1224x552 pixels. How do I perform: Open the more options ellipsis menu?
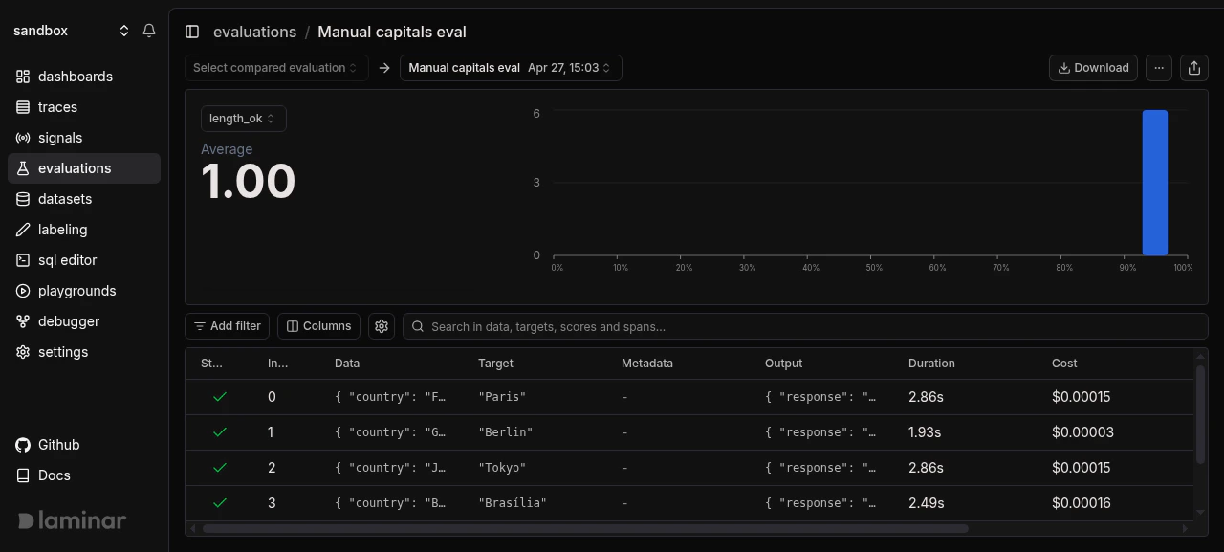[x=1159, y=68]
